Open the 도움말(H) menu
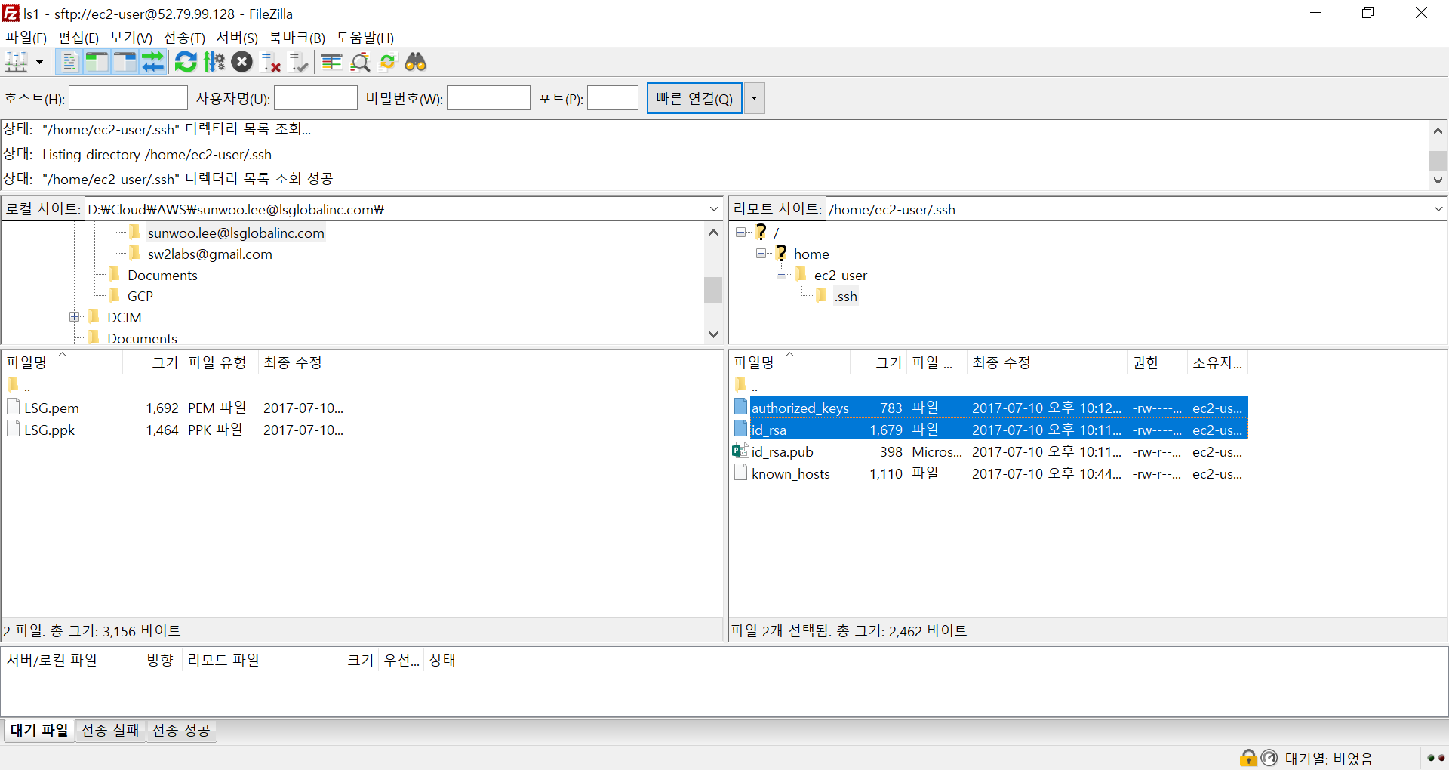 tap(365, 38)
